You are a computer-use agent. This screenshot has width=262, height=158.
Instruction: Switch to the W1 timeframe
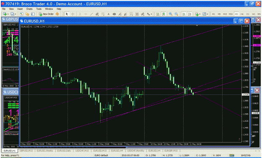pos(254,14)
